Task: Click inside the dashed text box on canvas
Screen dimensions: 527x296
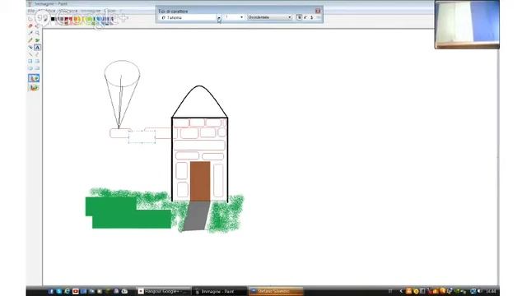Action: (142, 137)
